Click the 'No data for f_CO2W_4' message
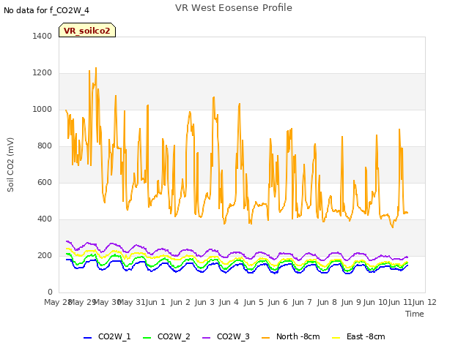The height and width of the screenshot is (351, 469). coord(46,10)
